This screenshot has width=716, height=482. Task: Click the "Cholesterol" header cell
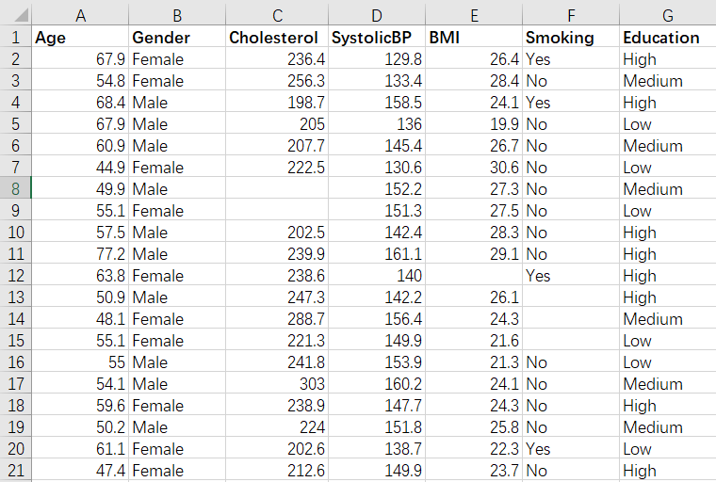tap(276, 38)
